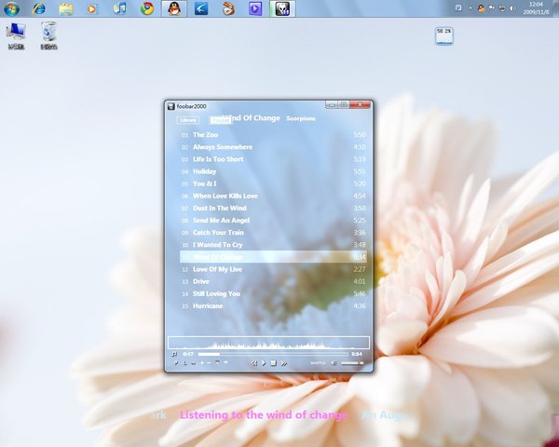The image size is (559, 447).
Task: Seek within the track progress bar
Action: pyautogui.click(x=273, y=354)
